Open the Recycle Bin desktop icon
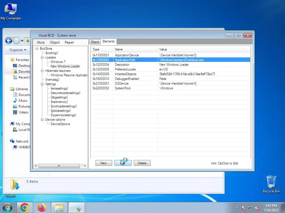The height and width of the screenshot is (213, 285). tap(271, 184)
